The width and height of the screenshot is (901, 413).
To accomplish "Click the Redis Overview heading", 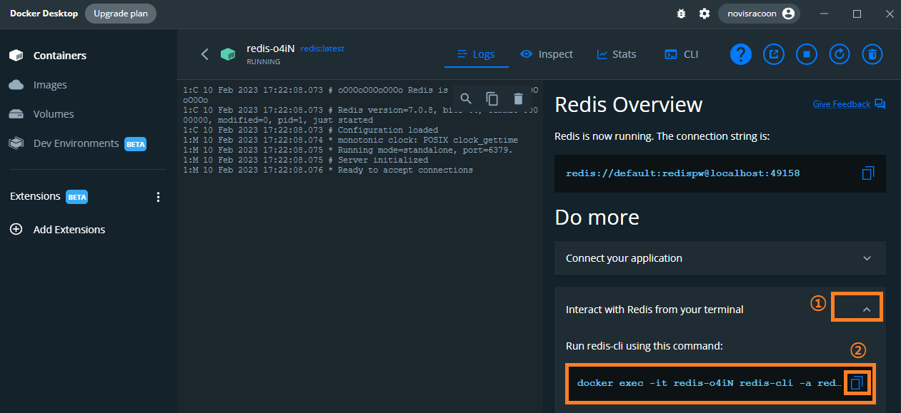I will tap(629, 105).
